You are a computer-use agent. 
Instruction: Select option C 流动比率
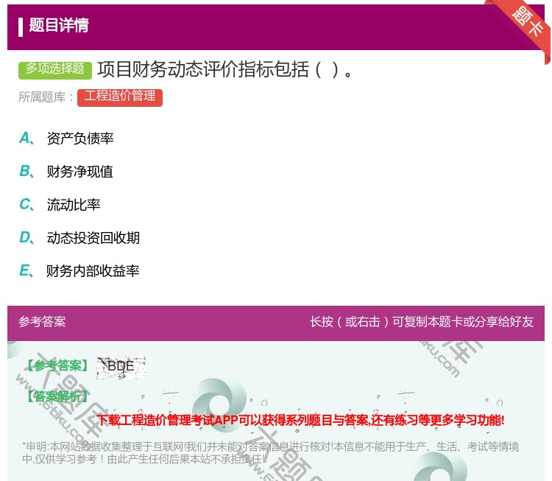[60, 205]
